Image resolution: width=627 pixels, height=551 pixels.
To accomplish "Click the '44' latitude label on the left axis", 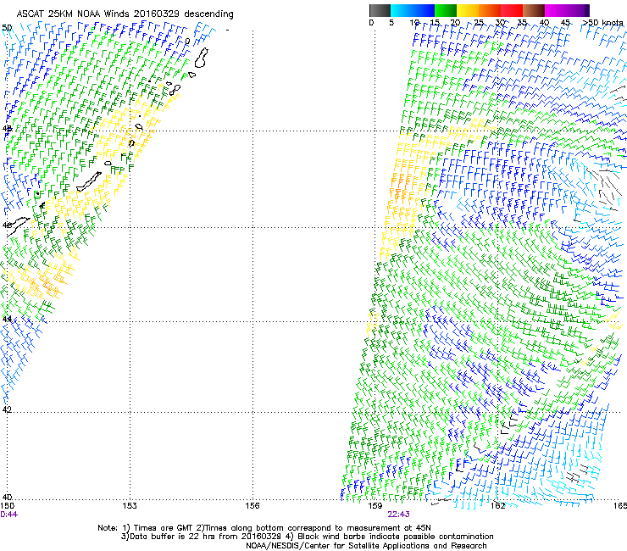I will (7, 320).
